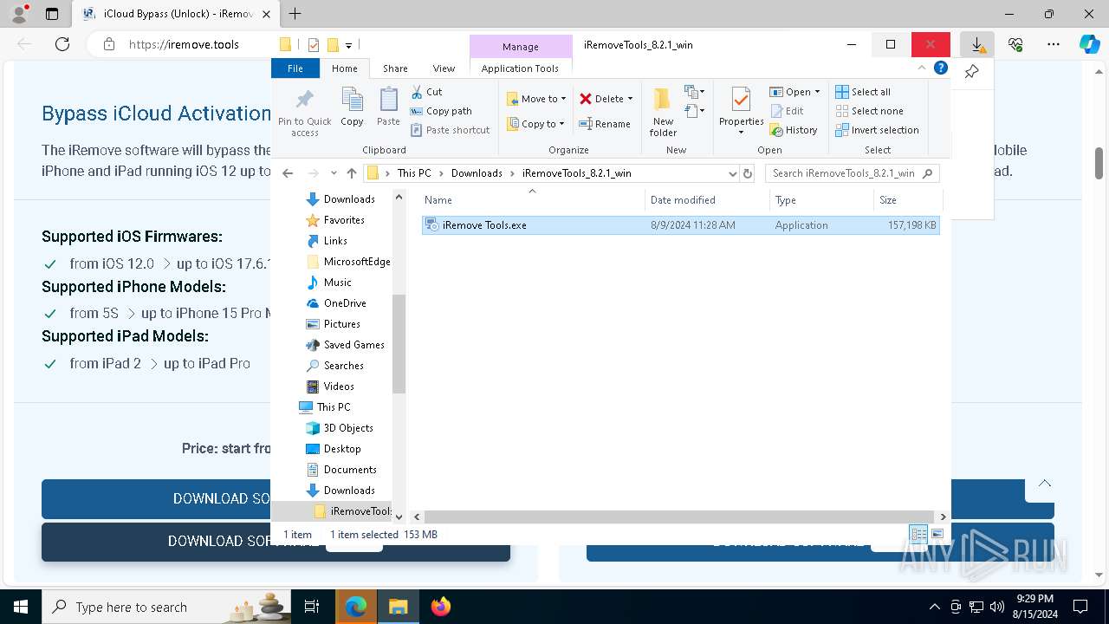This screenshot has height=624, width=1109.
Task: Click Edge address bar URL
Action: point(184,44)
